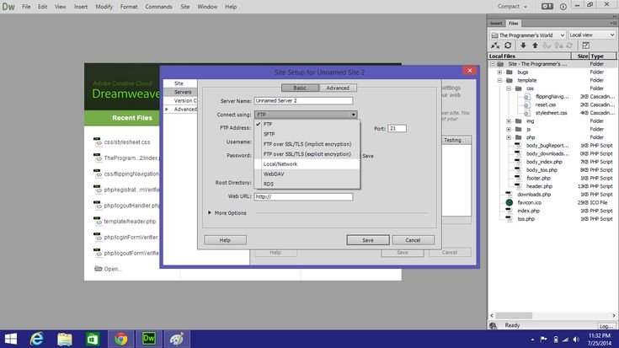This screenshot has height=348, width=619.
Task: Expand Advanced Settings in site setup sidebar
Action: tap(167, 109)
